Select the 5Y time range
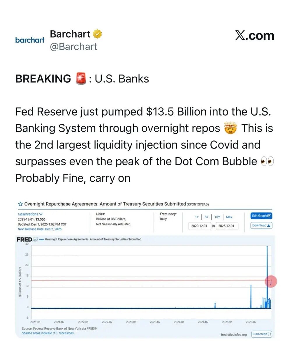Viewport: 294px width, 359px height. tap(206, 217)
